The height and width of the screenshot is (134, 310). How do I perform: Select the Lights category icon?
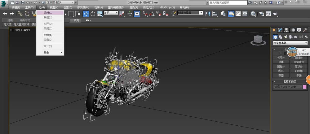[286, 37]
